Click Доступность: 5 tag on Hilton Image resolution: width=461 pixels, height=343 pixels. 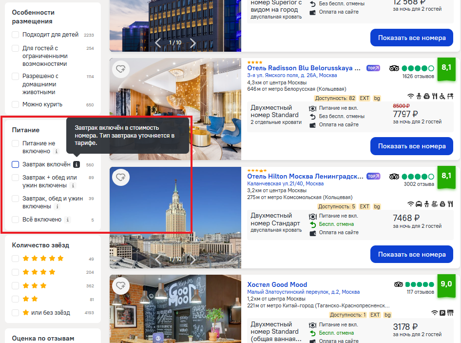click(336, 207)
